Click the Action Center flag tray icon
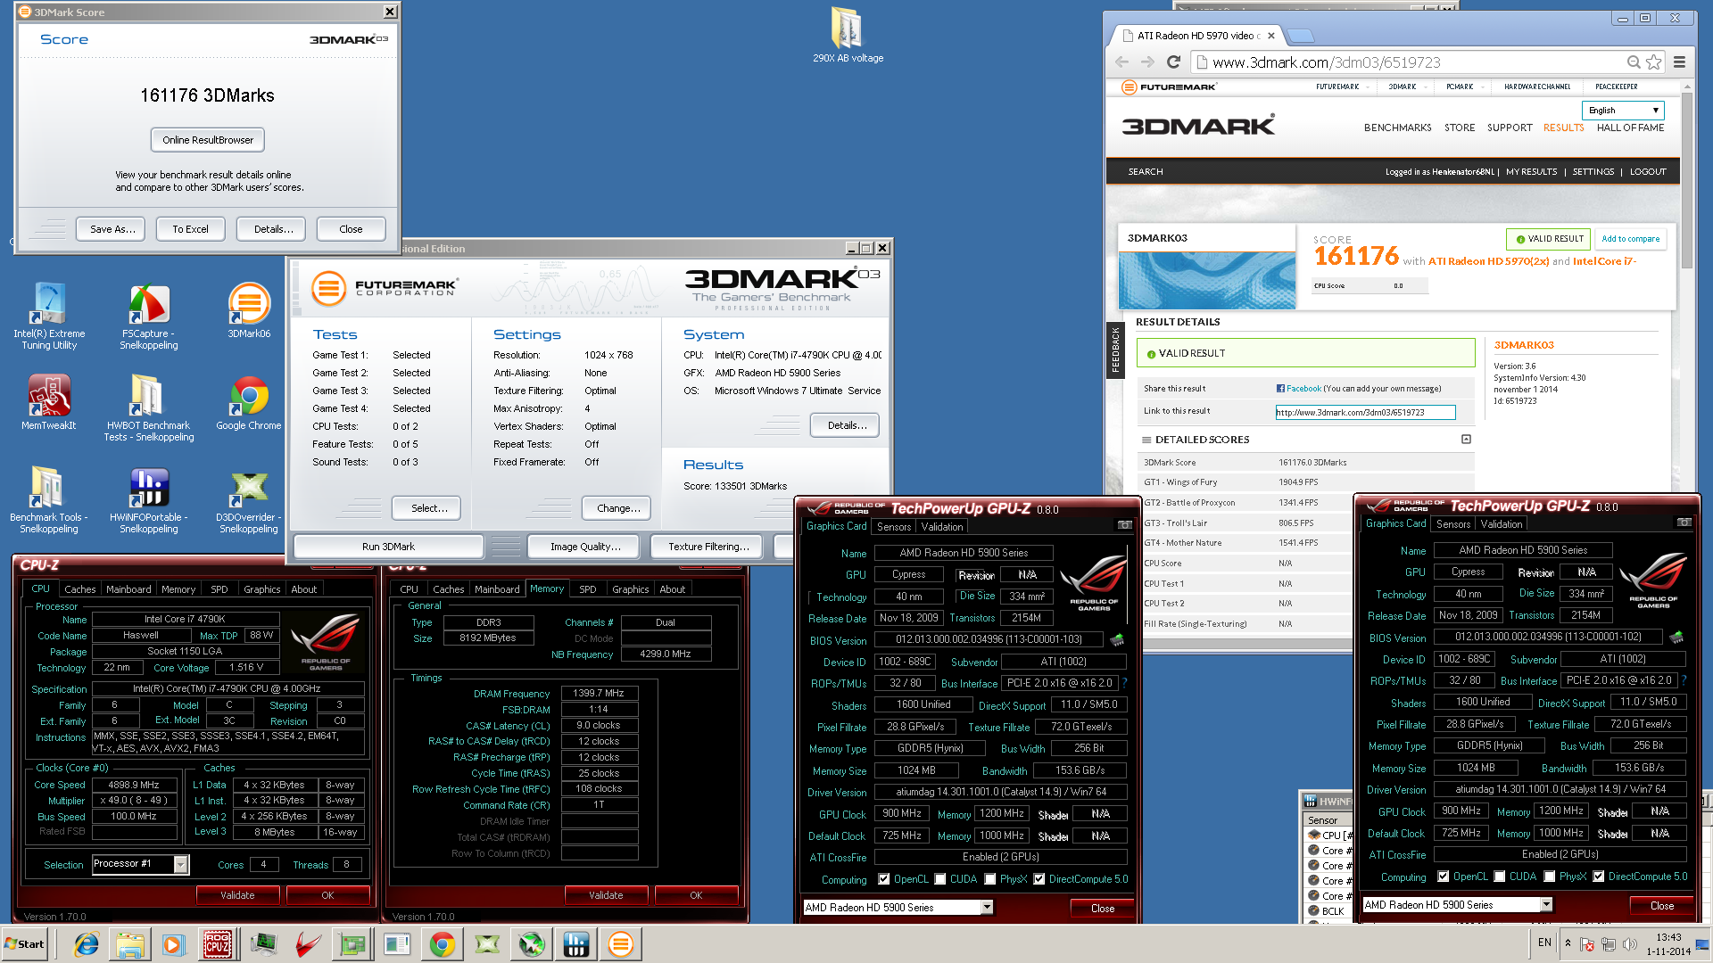 pyautogui.click(x=1587, y=944)
